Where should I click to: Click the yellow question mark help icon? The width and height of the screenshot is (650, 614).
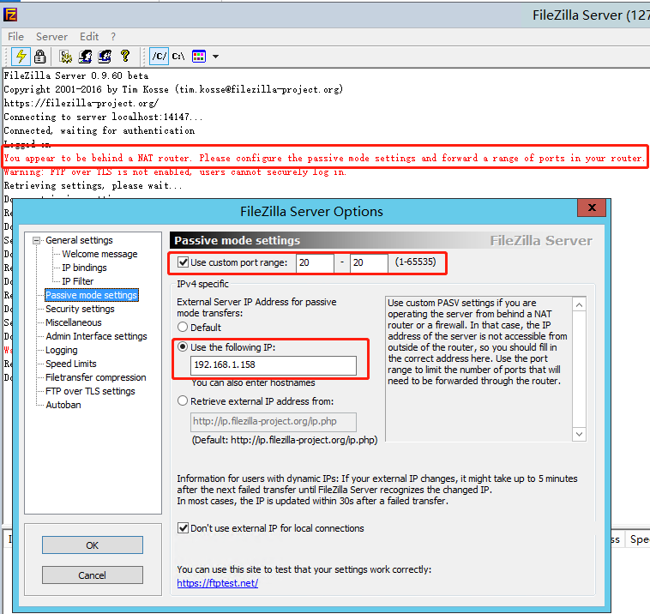point(125,56)
